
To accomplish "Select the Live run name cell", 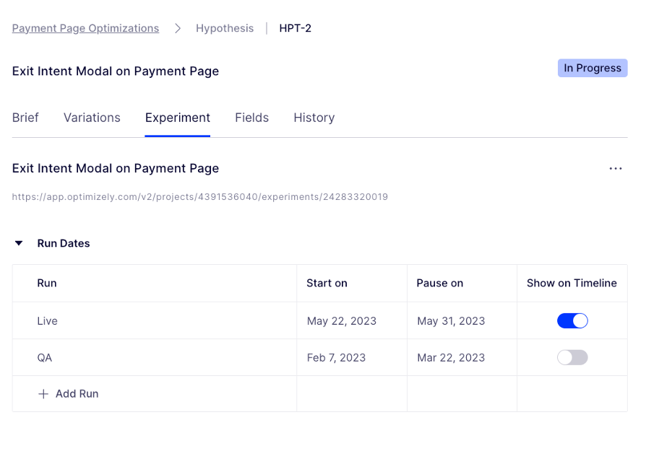I will click(155, 320).
